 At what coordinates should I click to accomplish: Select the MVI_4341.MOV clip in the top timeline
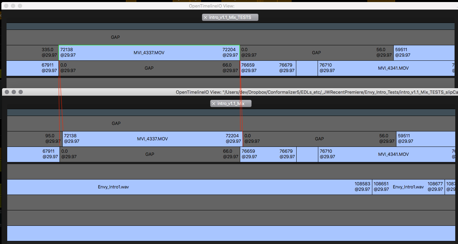tap(393, 68)
